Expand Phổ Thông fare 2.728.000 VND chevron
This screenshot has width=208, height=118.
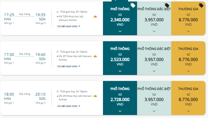pyautogui.click(x=120, y=111)
